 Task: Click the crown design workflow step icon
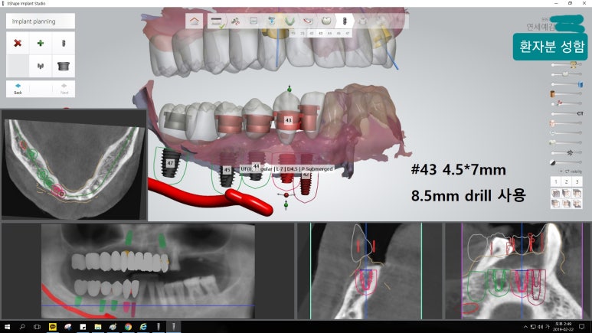point(326,21)
